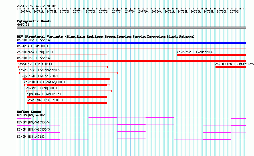Viewport: 254px width, 156px height.
Task: Click the RefSeq Genes track title
Action: pos(29,112)
